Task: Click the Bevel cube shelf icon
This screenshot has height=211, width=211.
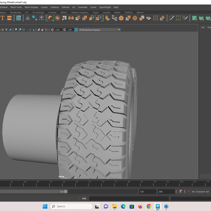Action: (121, 18)
